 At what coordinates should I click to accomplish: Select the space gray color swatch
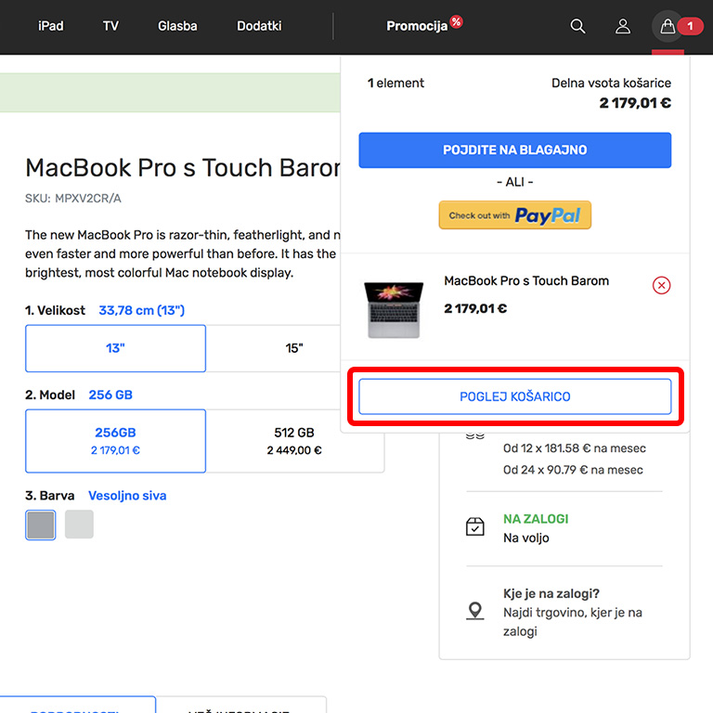point(41,525)
